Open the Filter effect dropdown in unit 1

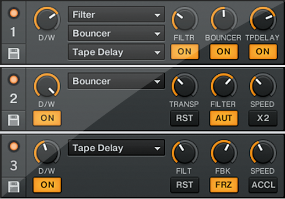click(116, 14)
